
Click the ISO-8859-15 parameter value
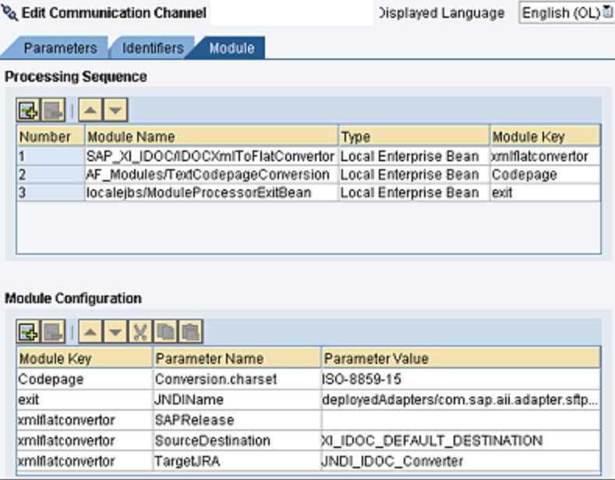click(461, 379)
